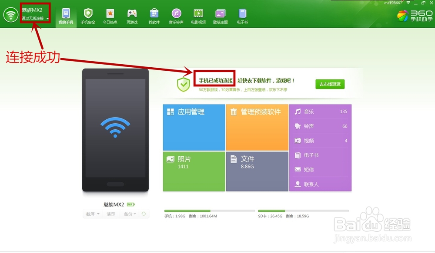Click the green shield checkmark icon
Image resolution: width=435 pixels, height=253 pixels.
(x=184, y=85)
